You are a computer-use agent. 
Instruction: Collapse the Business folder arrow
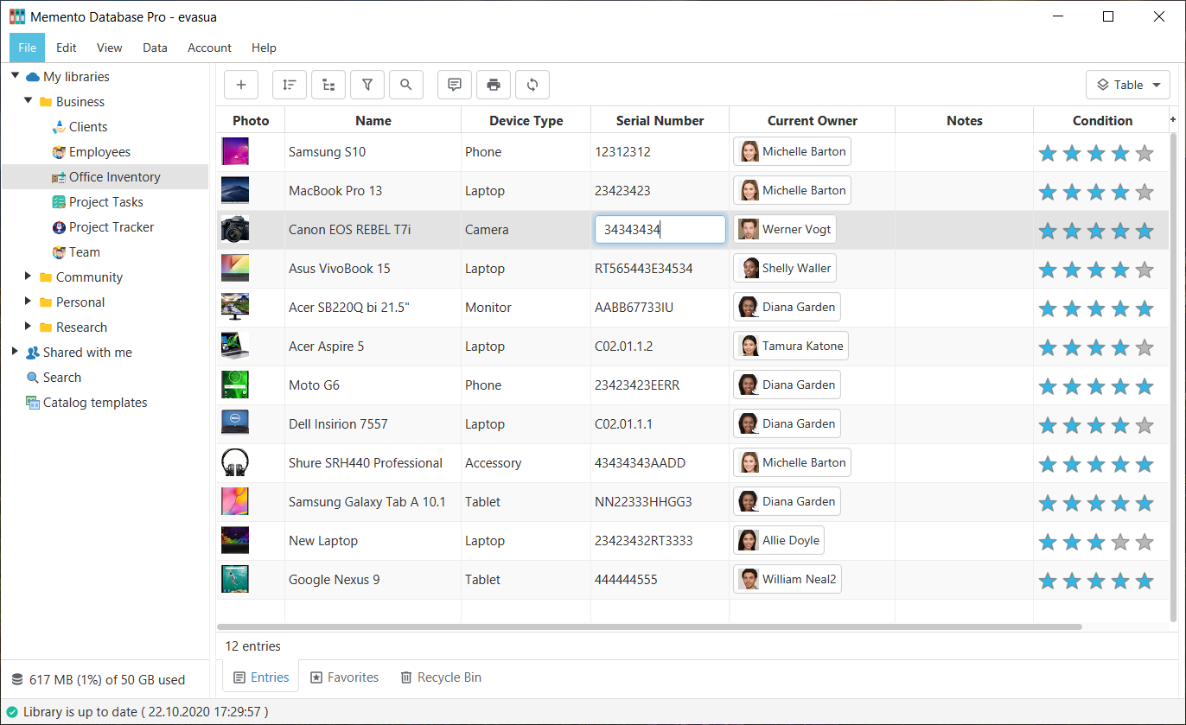pos(29,101)
